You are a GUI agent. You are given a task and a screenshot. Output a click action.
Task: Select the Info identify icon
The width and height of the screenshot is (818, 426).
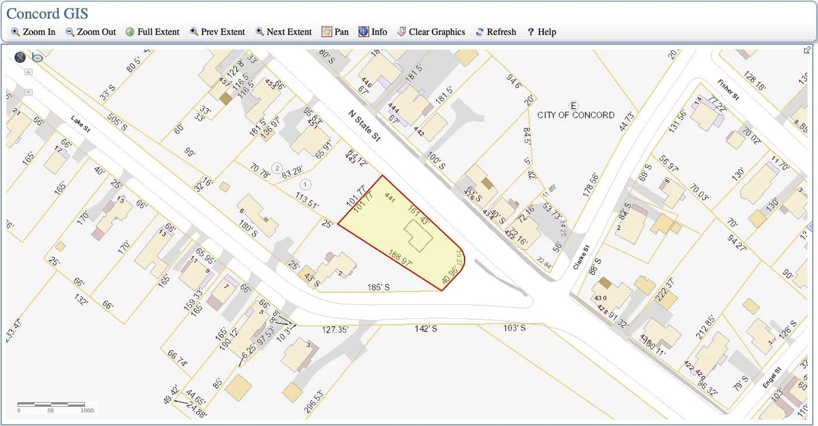point(363,32)
